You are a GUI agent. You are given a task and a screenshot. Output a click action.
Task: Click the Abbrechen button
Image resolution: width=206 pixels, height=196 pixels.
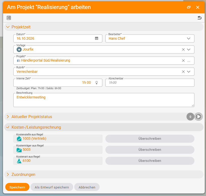(x=87, y=187)
